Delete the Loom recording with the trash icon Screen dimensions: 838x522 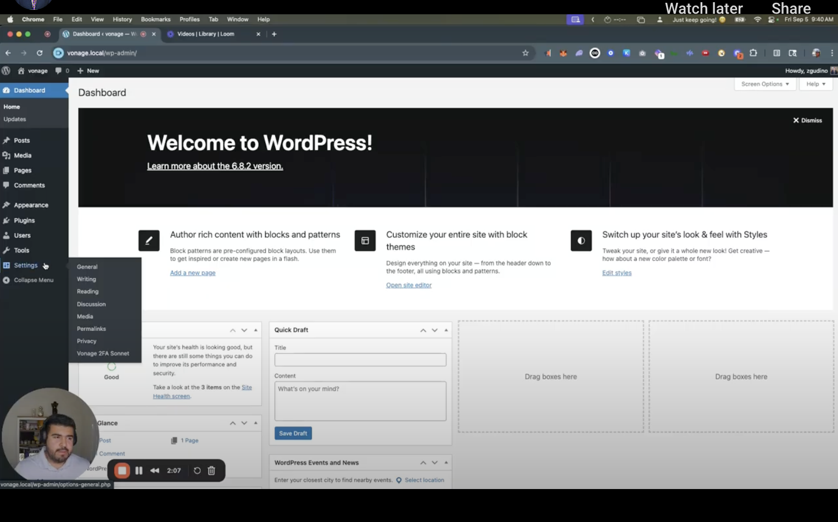pyautogui.click(x=211, y=471)
